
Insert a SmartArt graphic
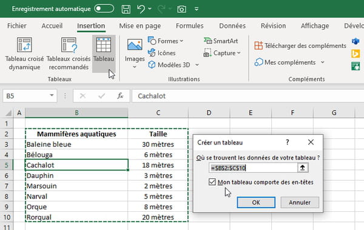(x=221, y=41)
